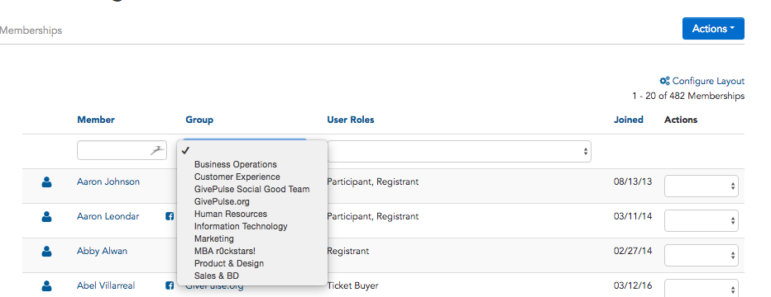
Task: Click the user icon beside Aaron Leondar
Action: 46,217
